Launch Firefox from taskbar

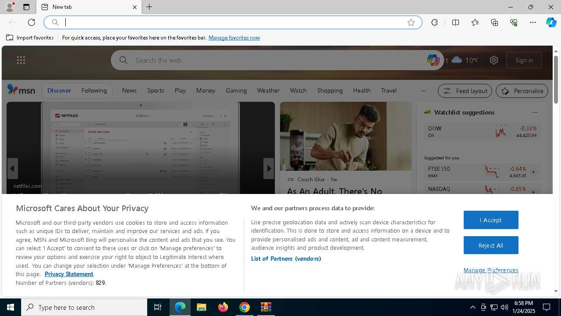[223, 307]
